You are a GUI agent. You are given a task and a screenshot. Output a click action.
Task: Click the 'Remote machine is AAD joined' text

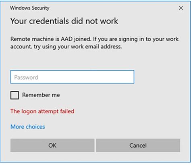pyautogui.click(x=51, y=39)
